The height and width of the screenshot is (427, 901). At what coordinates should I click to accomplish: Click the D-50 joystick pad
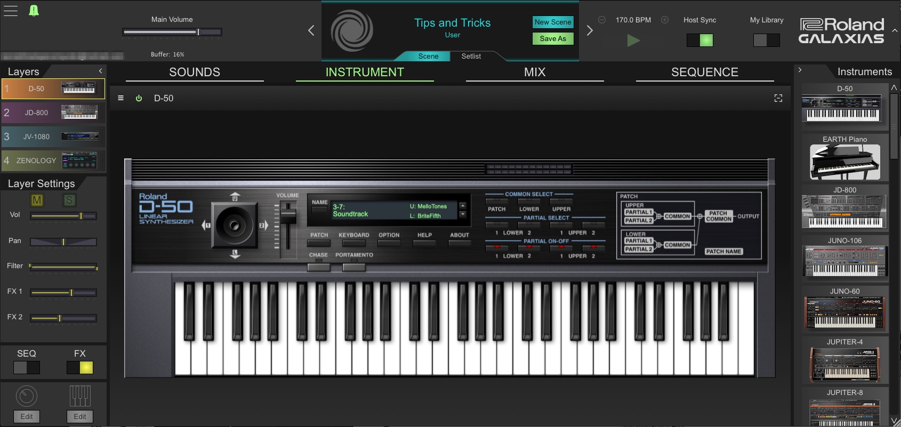235,225
